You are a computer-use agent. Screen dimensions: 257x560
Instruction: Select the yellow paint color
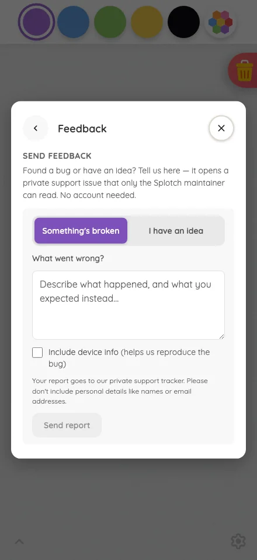click(x=147, y=22)
